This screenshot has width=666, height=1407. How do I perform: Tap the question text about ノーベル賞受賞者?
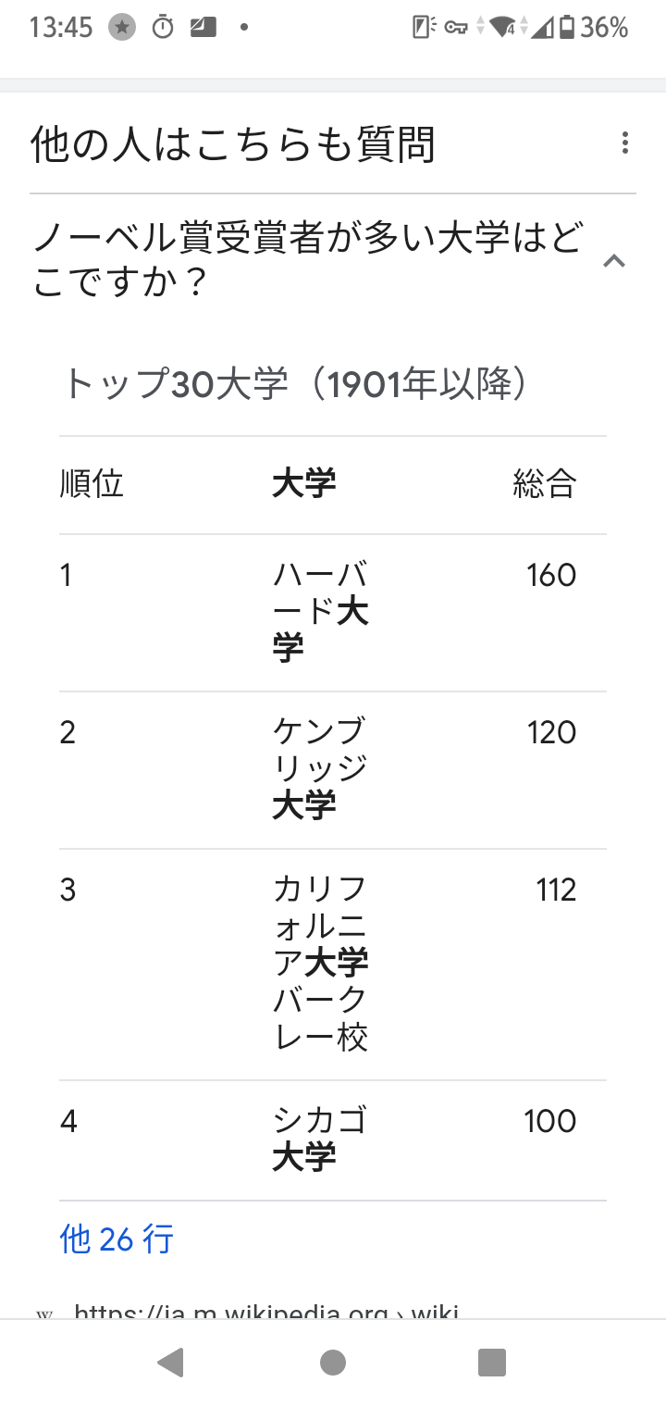tap(307, 261)
